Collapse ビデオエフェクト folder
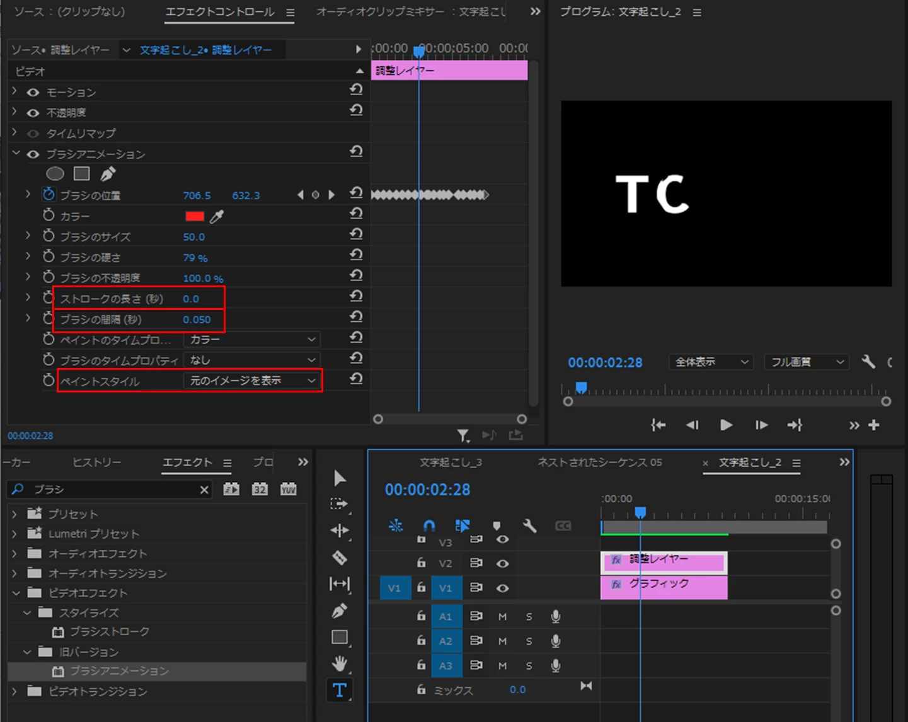 click(x=16, y=593)
